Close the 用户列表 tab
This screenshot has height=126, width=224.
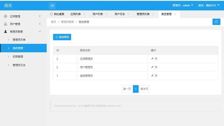(x=106, y=14)
